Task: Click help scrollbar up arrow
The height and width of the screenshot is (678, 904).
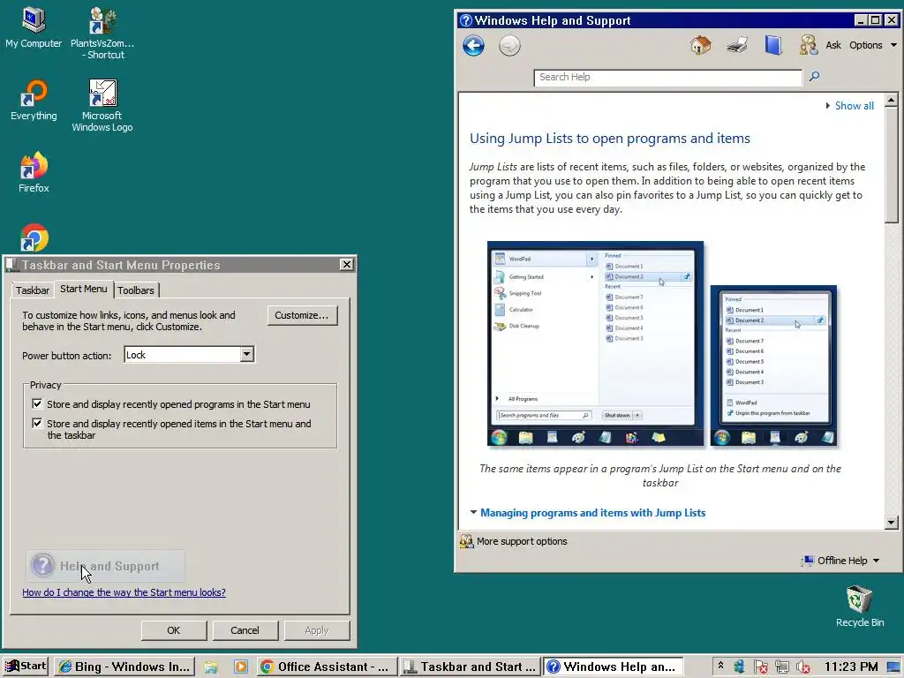Action: (x=891, y=101)
